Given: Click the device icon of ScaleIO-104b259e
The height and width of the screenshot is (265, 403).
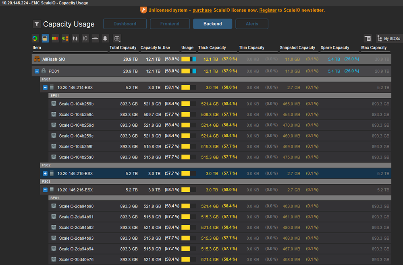Looking at the screenshot, I should click(x=54, y=136).
